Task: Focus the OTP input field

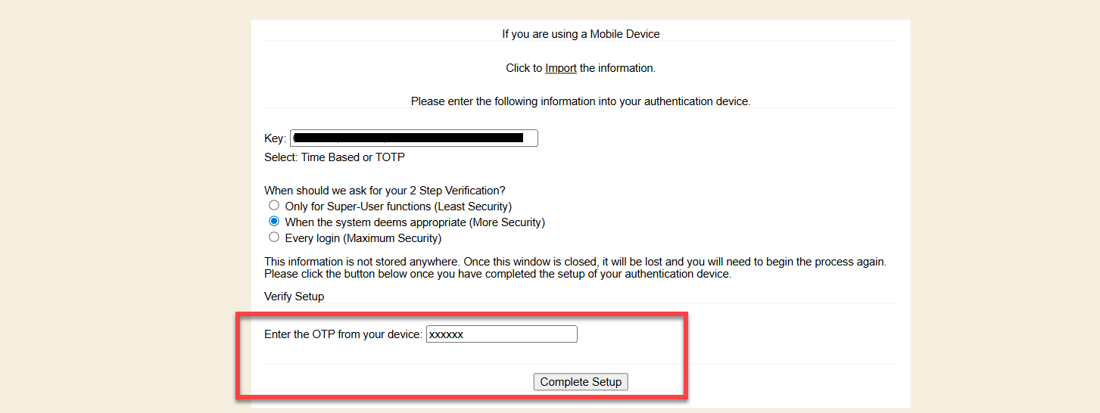Action: pyautogui.click(x=501, y=334)
